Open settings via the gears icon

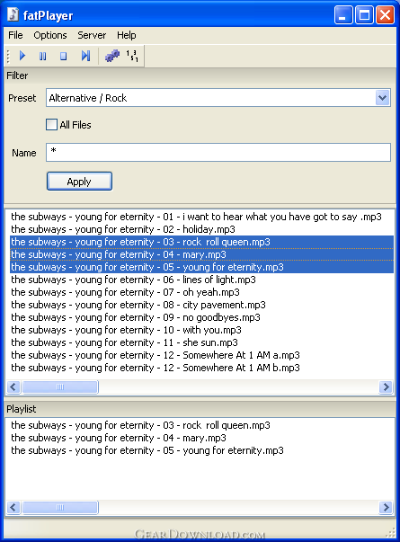tap(112, 56)
